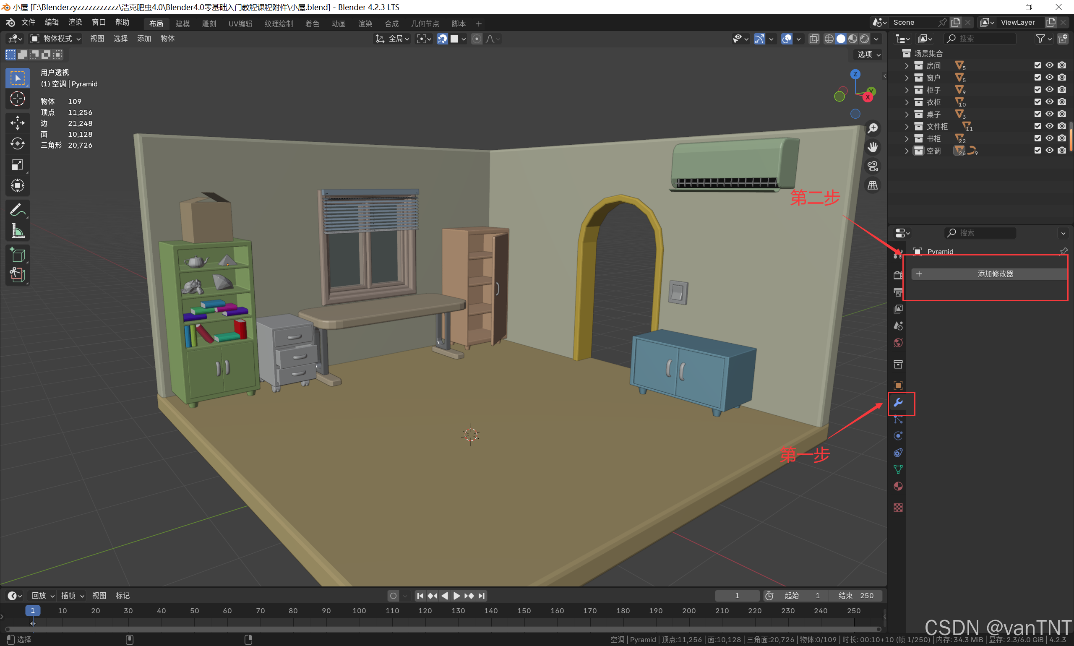Viewport: 1074px width, 646px height.
Task: Uncheck the 书柜 collection exclude checkbox
Action: pos(1038,138)
